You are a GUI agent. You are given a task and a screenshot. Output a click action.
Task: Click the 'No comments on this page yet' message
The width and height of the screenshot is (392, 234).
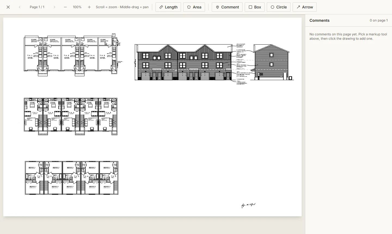pos(348,36)
